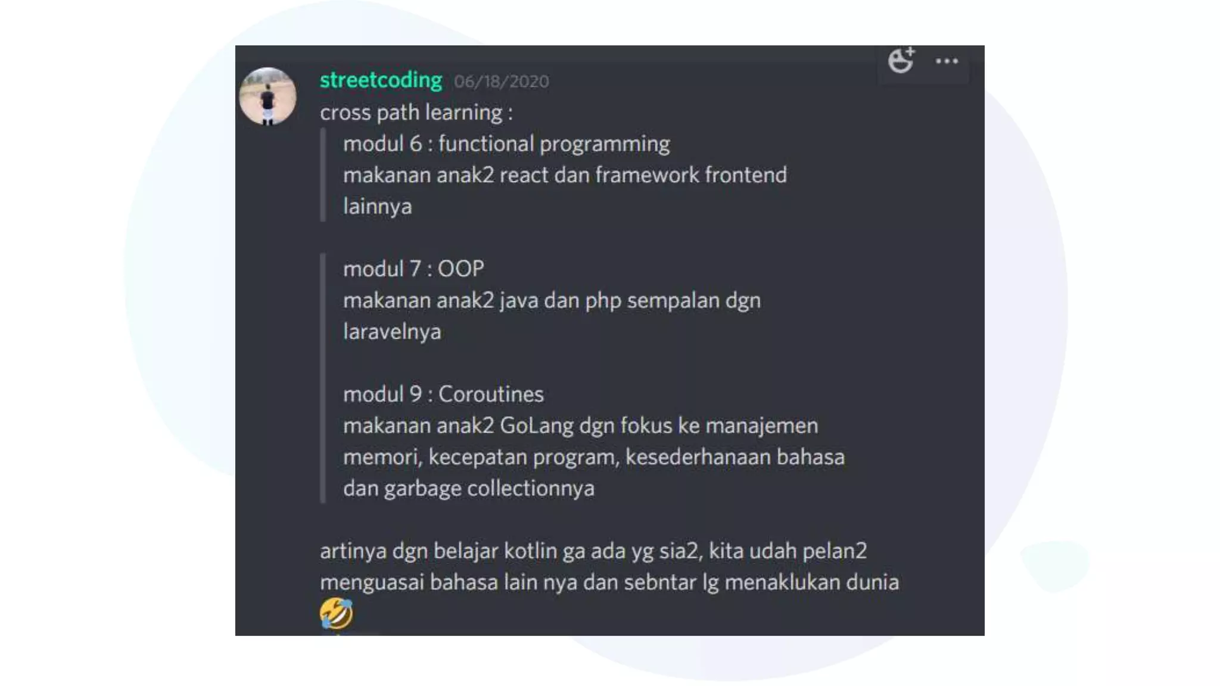Select the "modul 6 : functional programming" line
The width and height of the screenshot is (1220, 686).
[x=506, y=144]
